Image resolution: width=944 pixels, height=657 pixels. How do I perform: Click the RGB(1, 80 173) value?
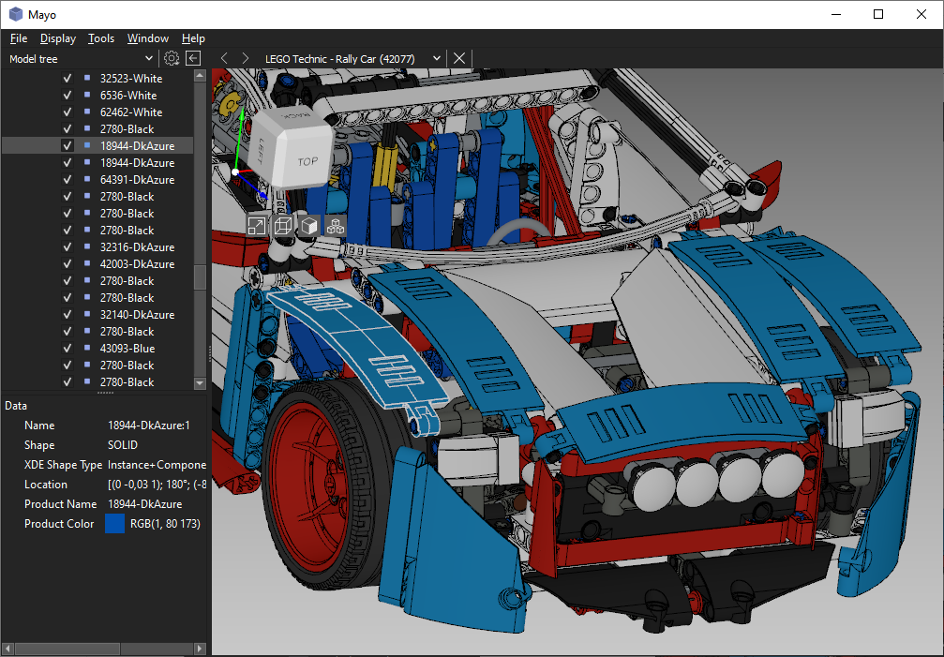point(166,523)
